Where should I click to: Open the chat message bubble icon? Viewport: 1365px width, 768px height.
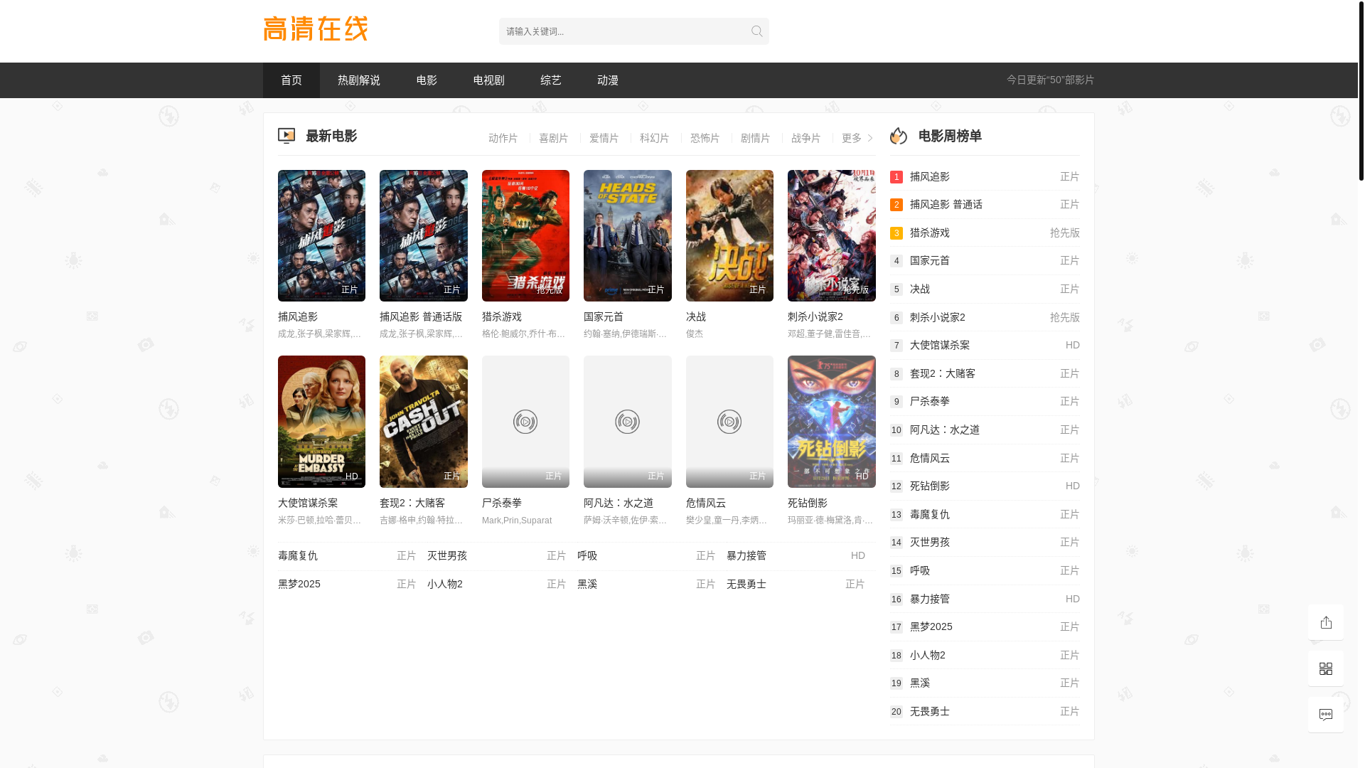(x=1326, y=715)
